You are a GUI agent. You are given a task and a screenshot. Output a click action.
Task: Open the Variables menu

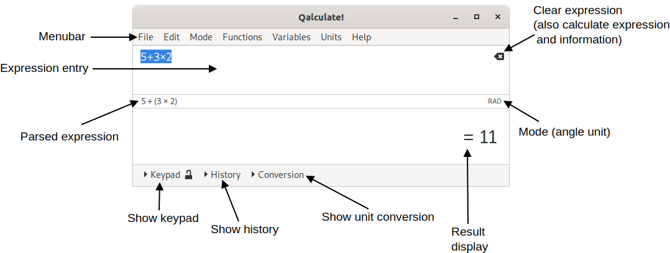tap(291, 37)
